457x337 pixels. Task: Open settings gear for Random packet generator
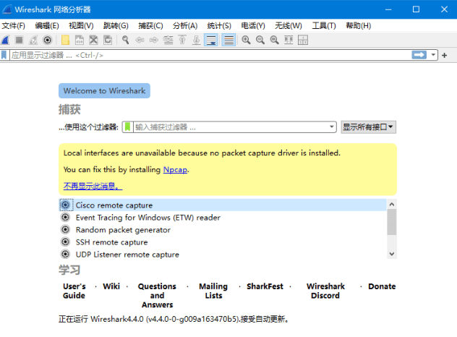coord(65,230)
